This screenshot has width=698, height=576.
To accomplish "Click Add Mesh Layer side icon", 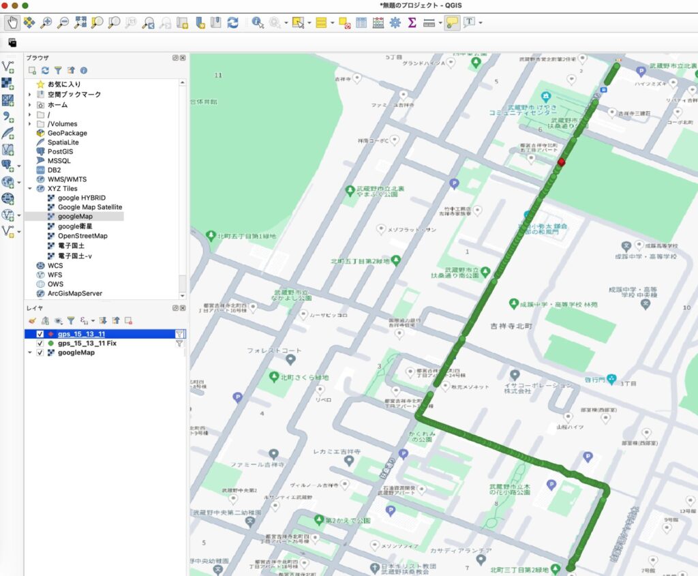I will [7, 100].
